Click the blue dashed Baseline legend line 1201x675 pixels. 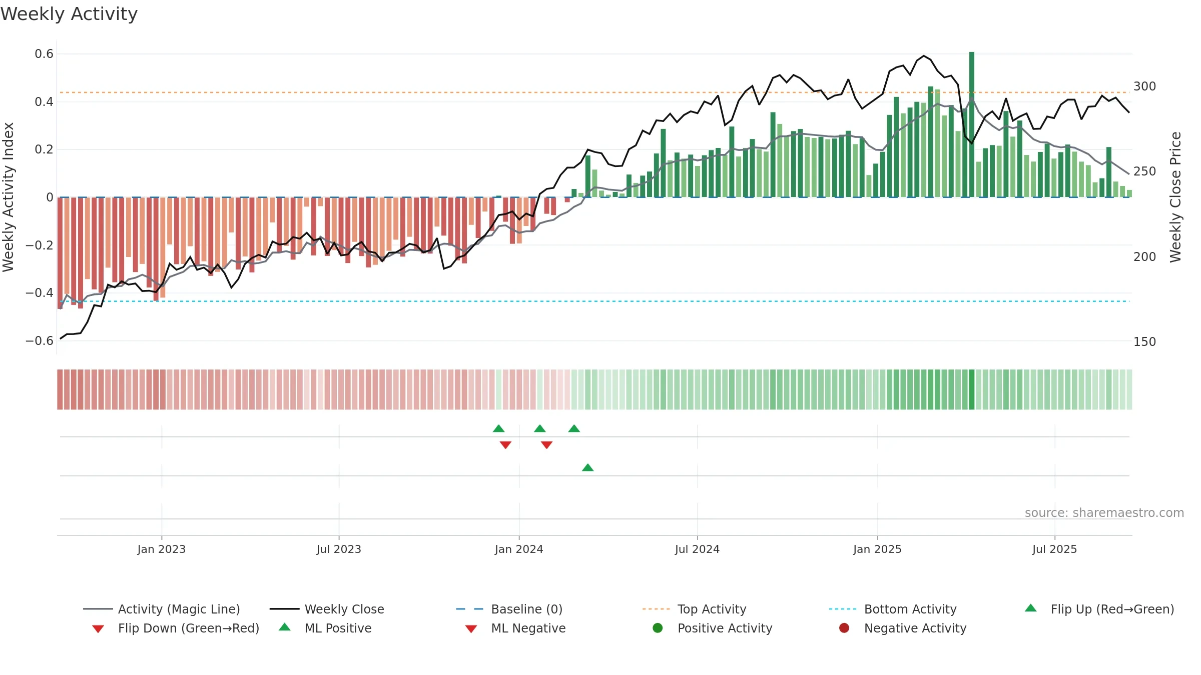coord(470,609)
